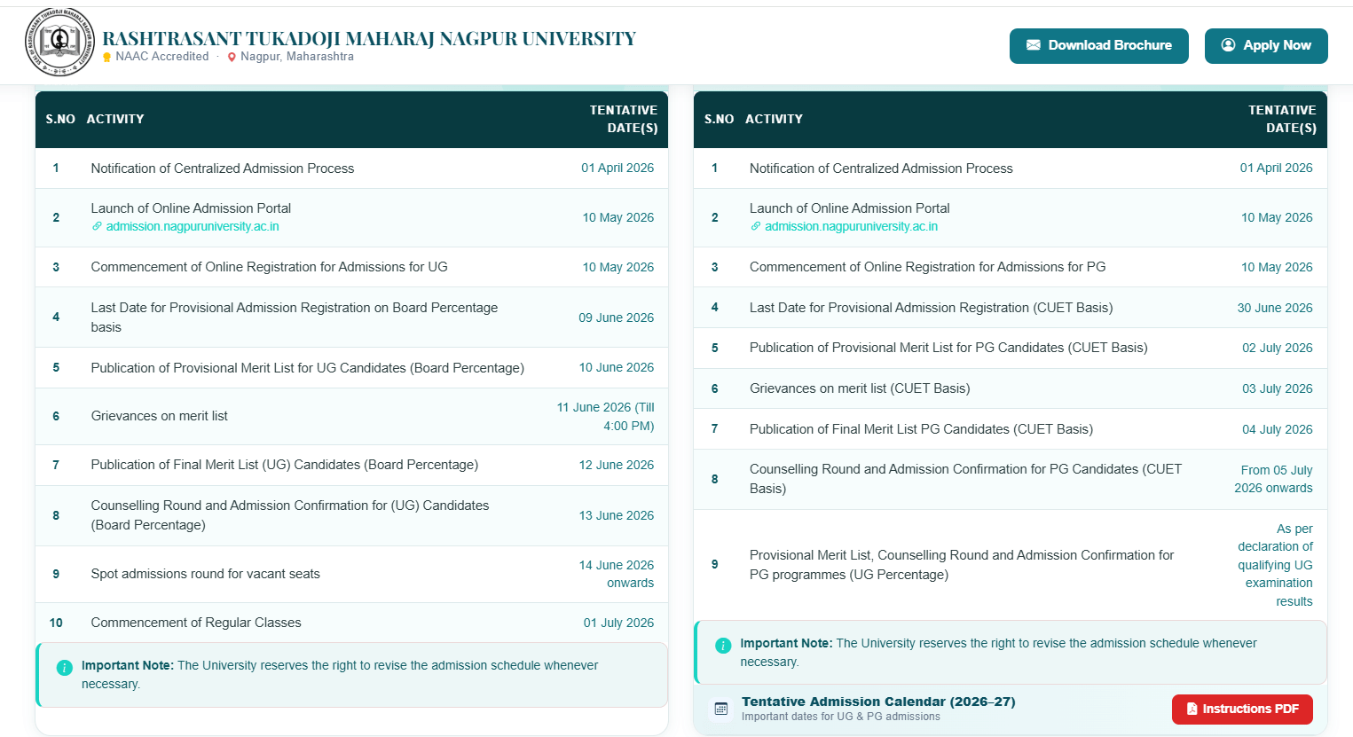Click 'Last Date for Provisional Admission Registration (CUET Basis)'
Viewport: 1353px width, 737px height.
[931, 308]
